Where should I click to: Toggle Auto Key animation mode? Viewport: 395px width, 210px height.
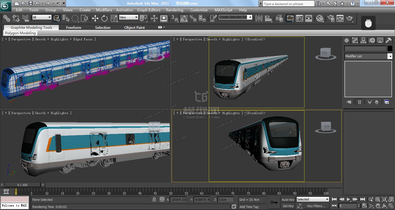click(288, 200)
